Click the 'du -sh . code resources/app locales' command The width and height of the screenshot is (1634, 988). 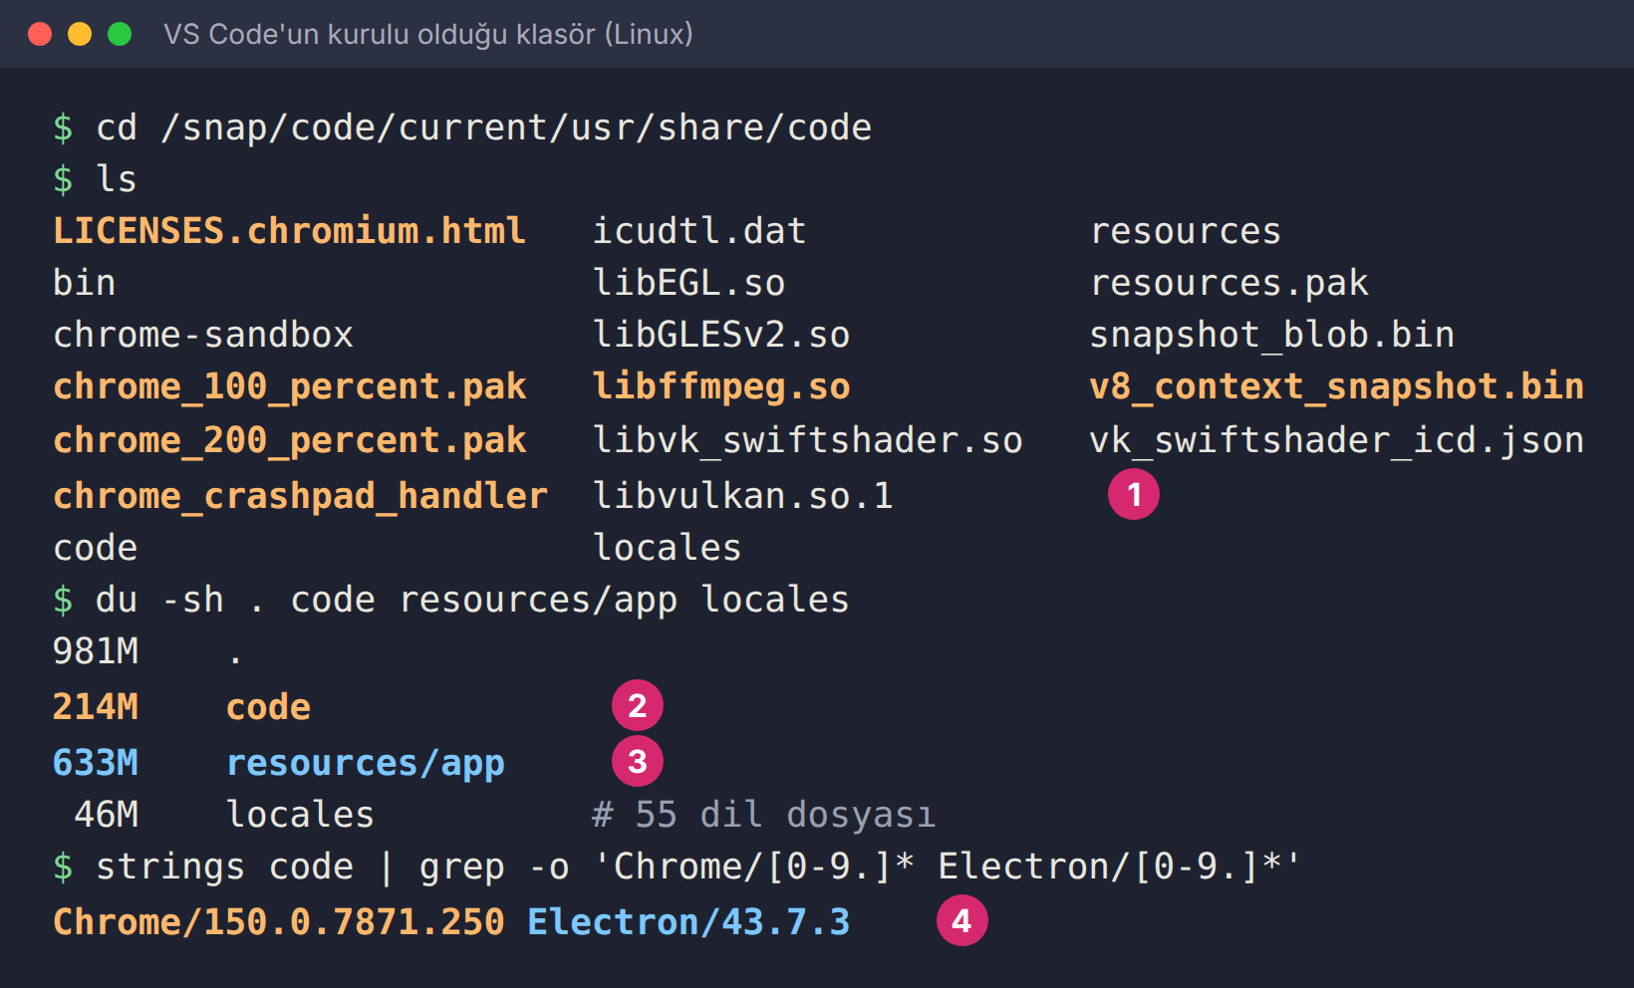[x=472, y=600]
